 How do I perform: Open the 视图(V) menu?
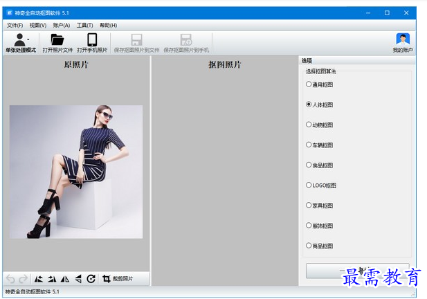pos(38,26)
